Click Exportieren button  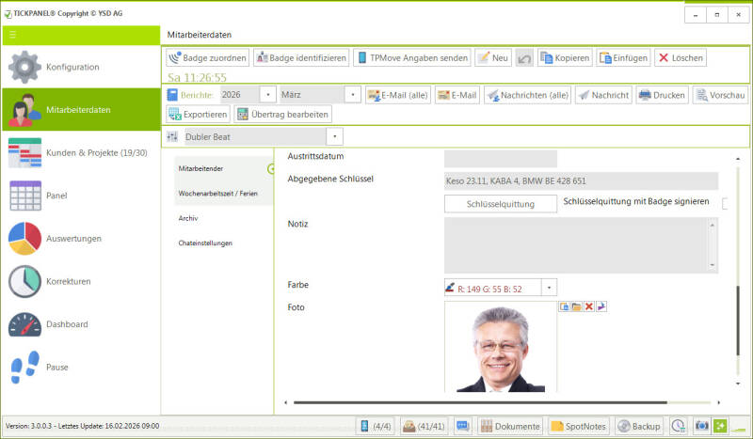[x=198, y=114]
